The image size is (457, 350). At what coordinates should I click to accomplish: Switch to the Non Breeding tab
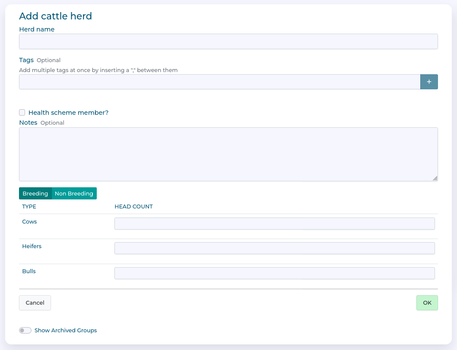(74, 194)
